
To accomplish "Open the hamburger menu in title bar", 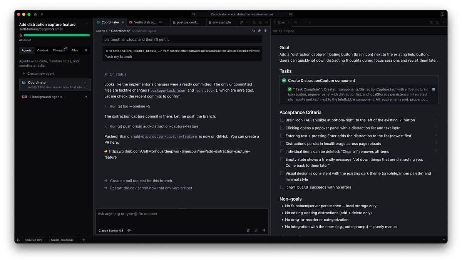I will coord(42,14).
